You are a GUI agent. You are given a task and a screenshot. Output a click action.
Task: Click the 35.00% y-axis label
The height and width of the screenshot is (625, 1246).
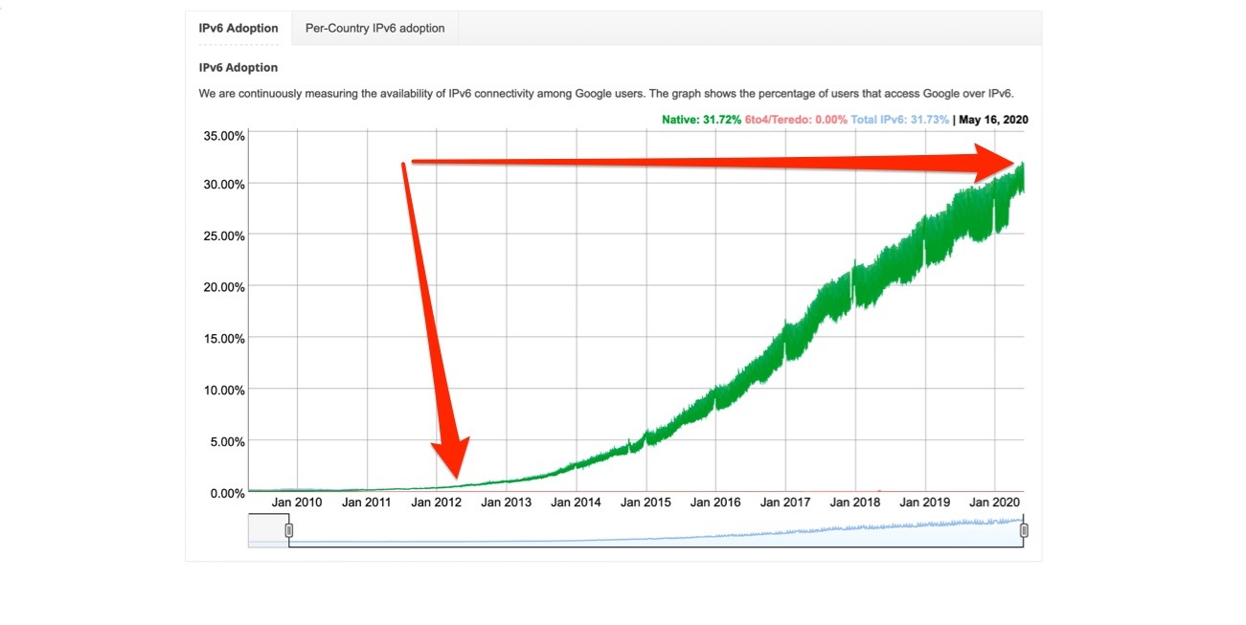click(x=224, y=135)
